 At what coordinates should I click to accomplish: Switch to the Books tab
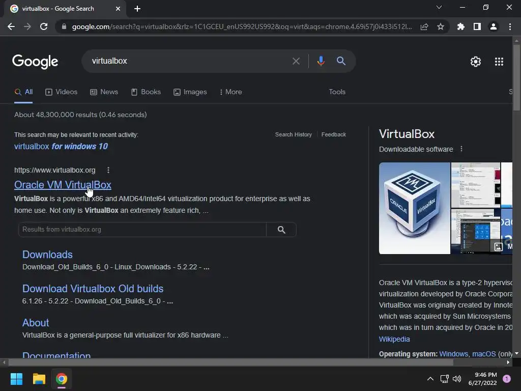[146, 92]
